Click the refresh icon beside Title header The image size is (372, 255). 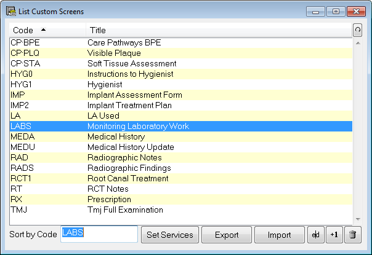coord(357,30)
